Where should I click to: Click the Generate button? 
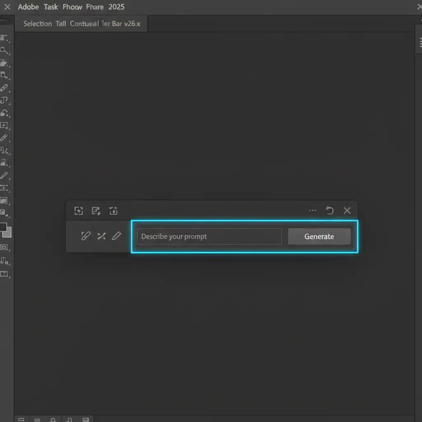point(319,237)
